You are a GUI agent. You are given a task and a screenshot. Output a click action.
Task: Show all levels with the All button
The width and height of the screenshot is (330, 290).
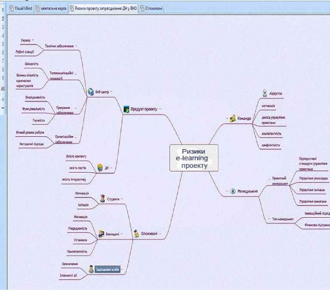point(3,89)
